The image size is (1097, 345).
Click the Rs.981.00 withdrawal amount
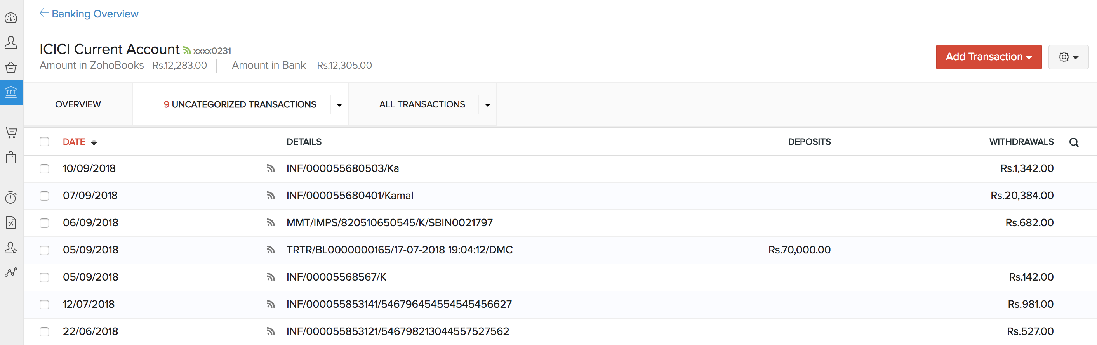[x=1031, y=305]
